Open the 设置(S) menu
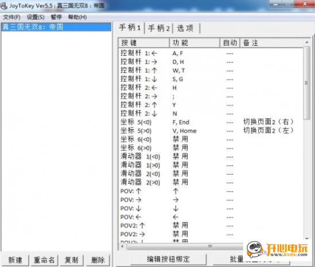Screen dimensions: 315x267 [x=36, y=17]
